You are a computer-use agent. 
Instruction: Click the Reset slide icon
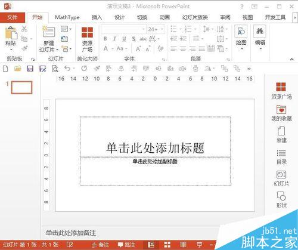(x=64, y=39)
